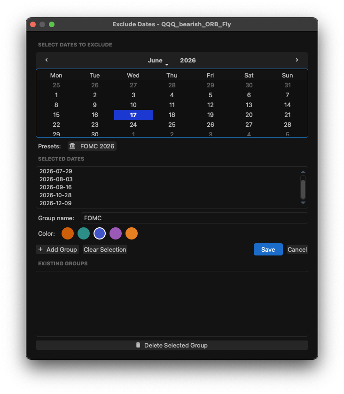Pick Friday June 26 in calendar
This screenshot has width=344, height=394.
pos(211,124)
